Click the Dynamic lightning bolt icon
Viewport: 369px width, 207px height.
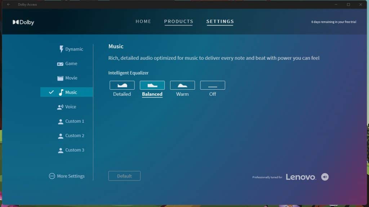[x=61, y=49]
